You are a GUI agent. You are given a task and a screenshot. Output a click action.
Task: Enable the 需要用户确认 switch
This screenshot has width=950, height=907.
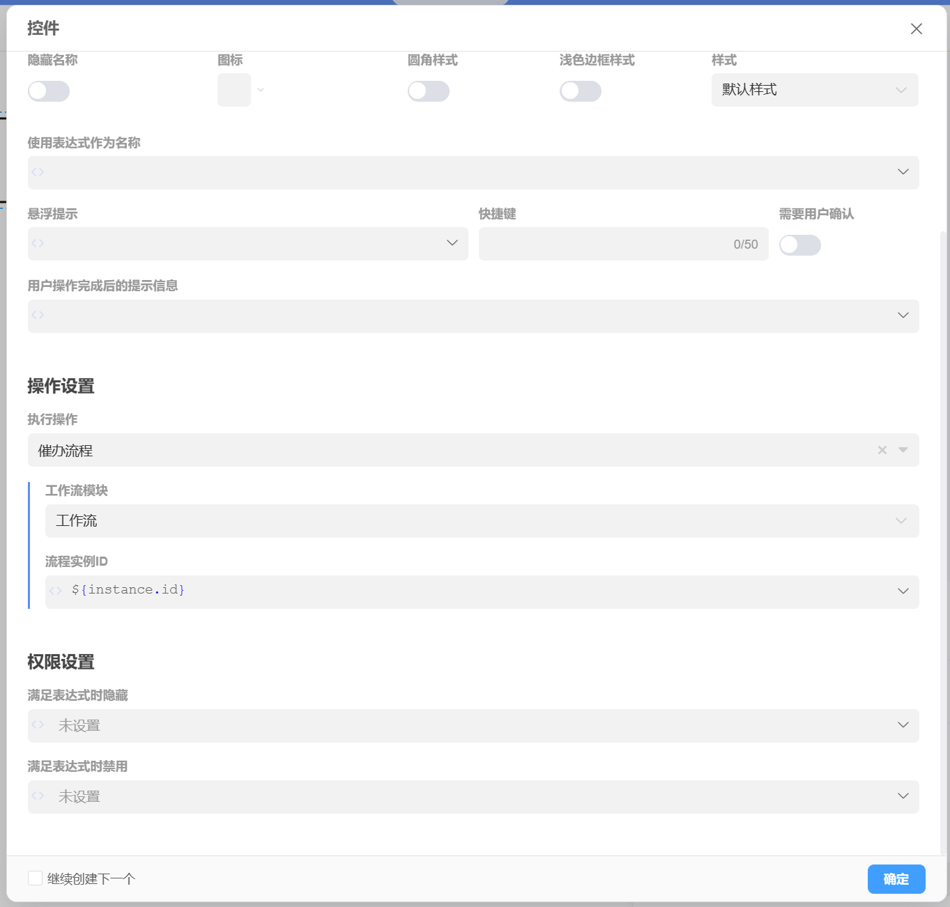[800, 245]
